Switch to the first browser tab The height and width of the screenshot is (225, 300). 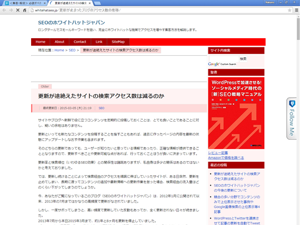(25, 3)
